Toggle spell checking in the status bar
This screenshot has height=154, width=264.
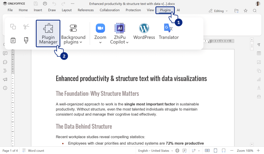click(185, 150)
